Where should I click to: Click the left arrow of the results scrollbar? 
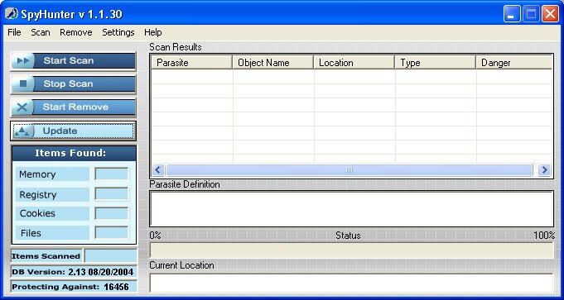(158, 169)
